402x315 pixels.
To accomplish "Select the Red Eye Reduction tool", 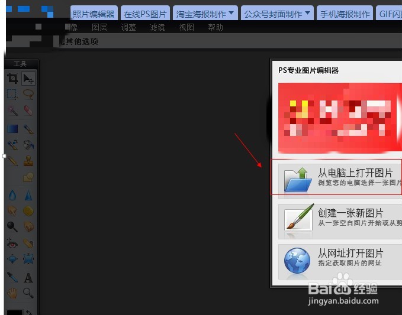I will [12, 243].
